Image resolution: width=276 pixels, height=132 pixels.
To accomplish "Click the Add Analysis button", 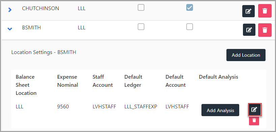I will tap(220, 110).
